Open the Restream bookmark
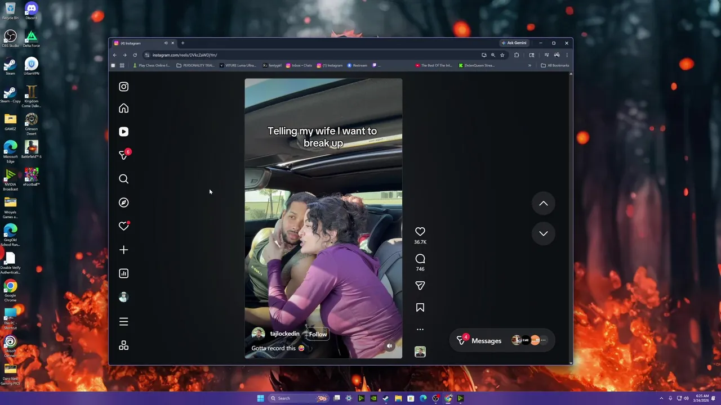This screenshot has width=721, height=405. click(357, 65)
